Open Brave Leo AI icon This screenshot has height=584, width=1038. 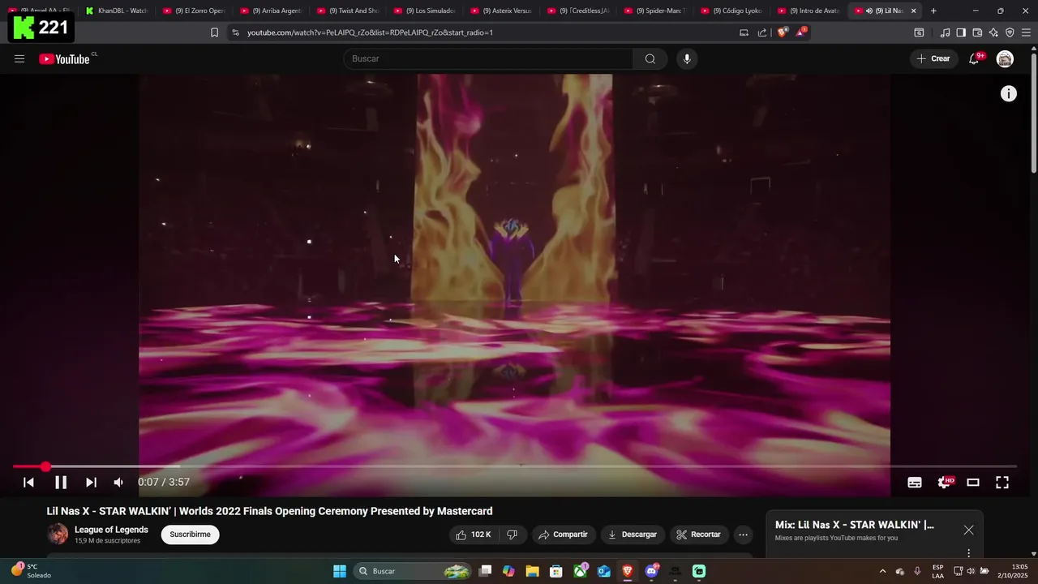(993, 32)
